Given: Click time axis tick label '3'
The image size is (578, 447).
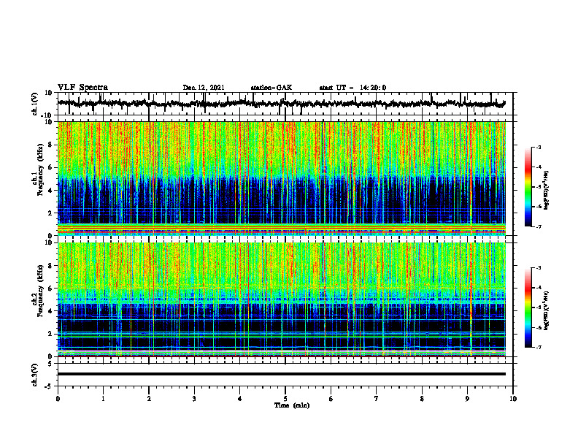Looking at the screenshot, I should [194, 399].
